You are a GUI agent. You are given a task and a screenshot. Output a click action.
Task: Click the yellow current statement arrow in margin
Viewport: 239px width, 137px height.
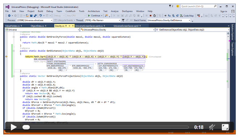tap(7, 57)
